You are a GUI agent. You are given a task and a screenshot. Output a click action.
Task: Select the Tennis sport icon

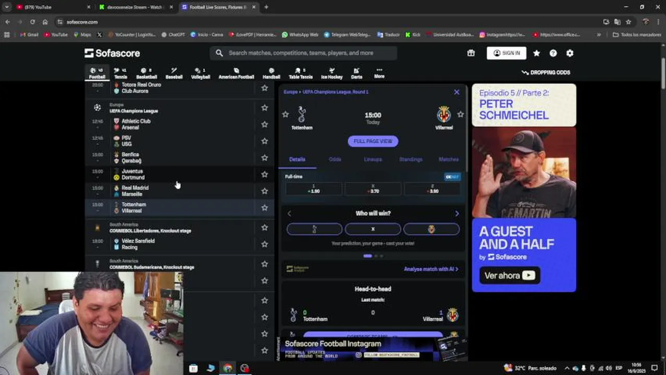click(x=120, y=73)
